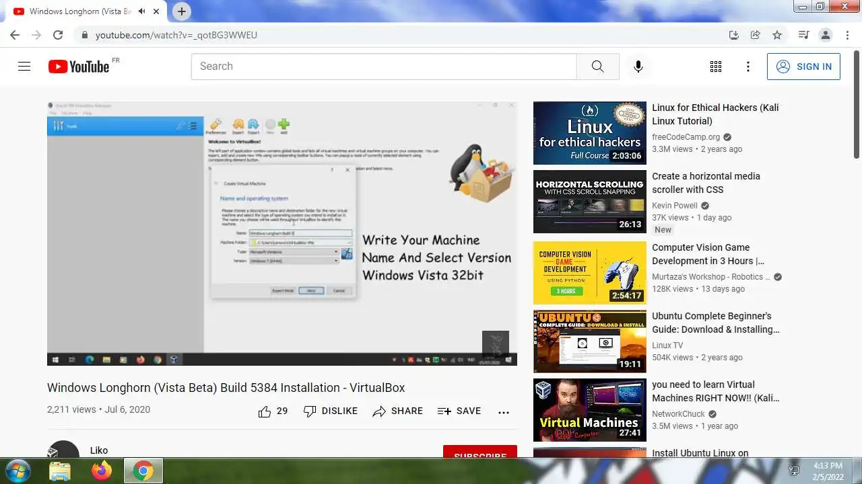Mute the tab using the speaker icon

click(142, 11)
